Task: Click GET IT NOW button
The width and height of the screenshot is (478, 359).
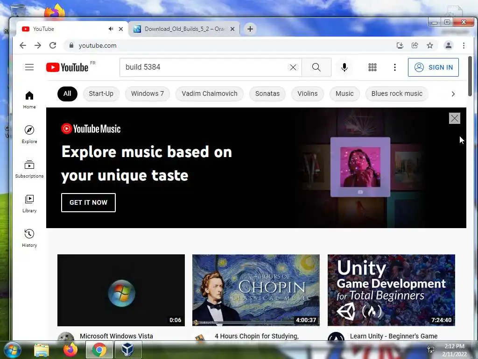Action: tap(88, 202)
